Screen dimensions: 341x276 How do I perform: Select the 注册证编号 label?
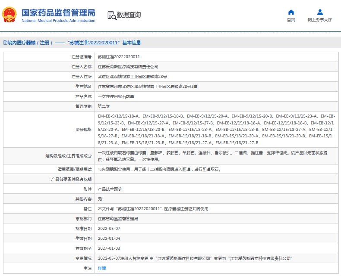pyautogui.click(x=82, y=57)
